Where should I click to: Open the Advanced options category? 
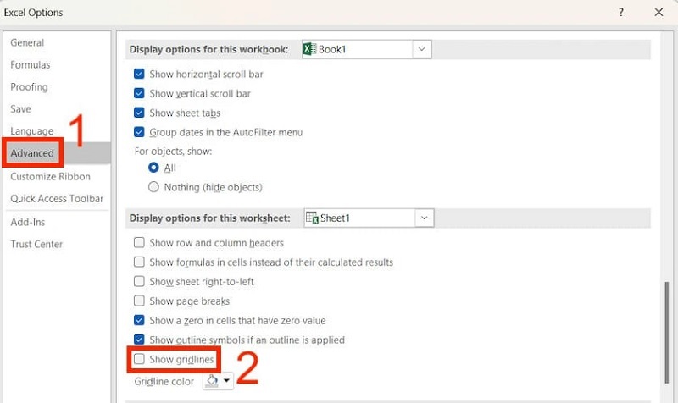click(32, 153)
